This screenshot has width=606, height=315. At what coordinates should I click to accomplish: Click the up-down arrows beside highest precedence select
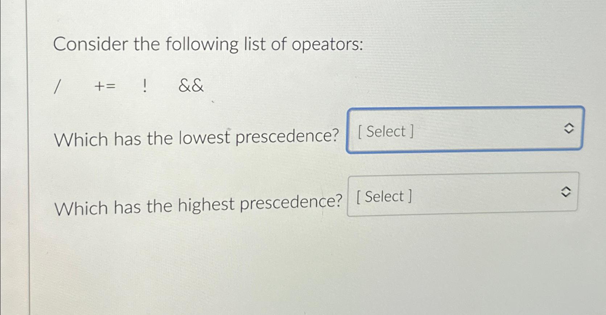(x=565, y=192)
